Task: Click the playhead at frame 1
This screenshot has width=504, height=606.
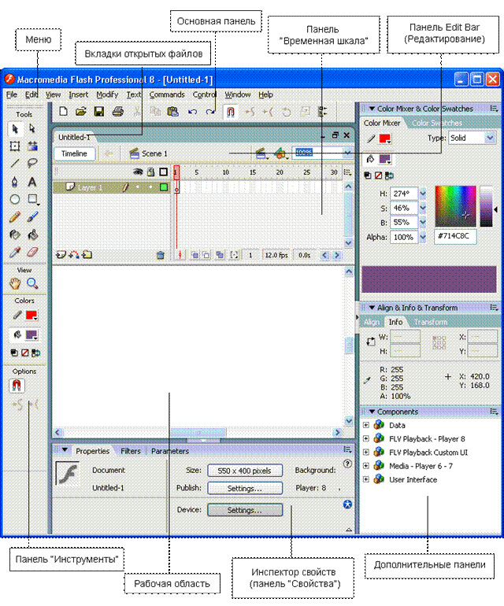Action: click(176, 172)
